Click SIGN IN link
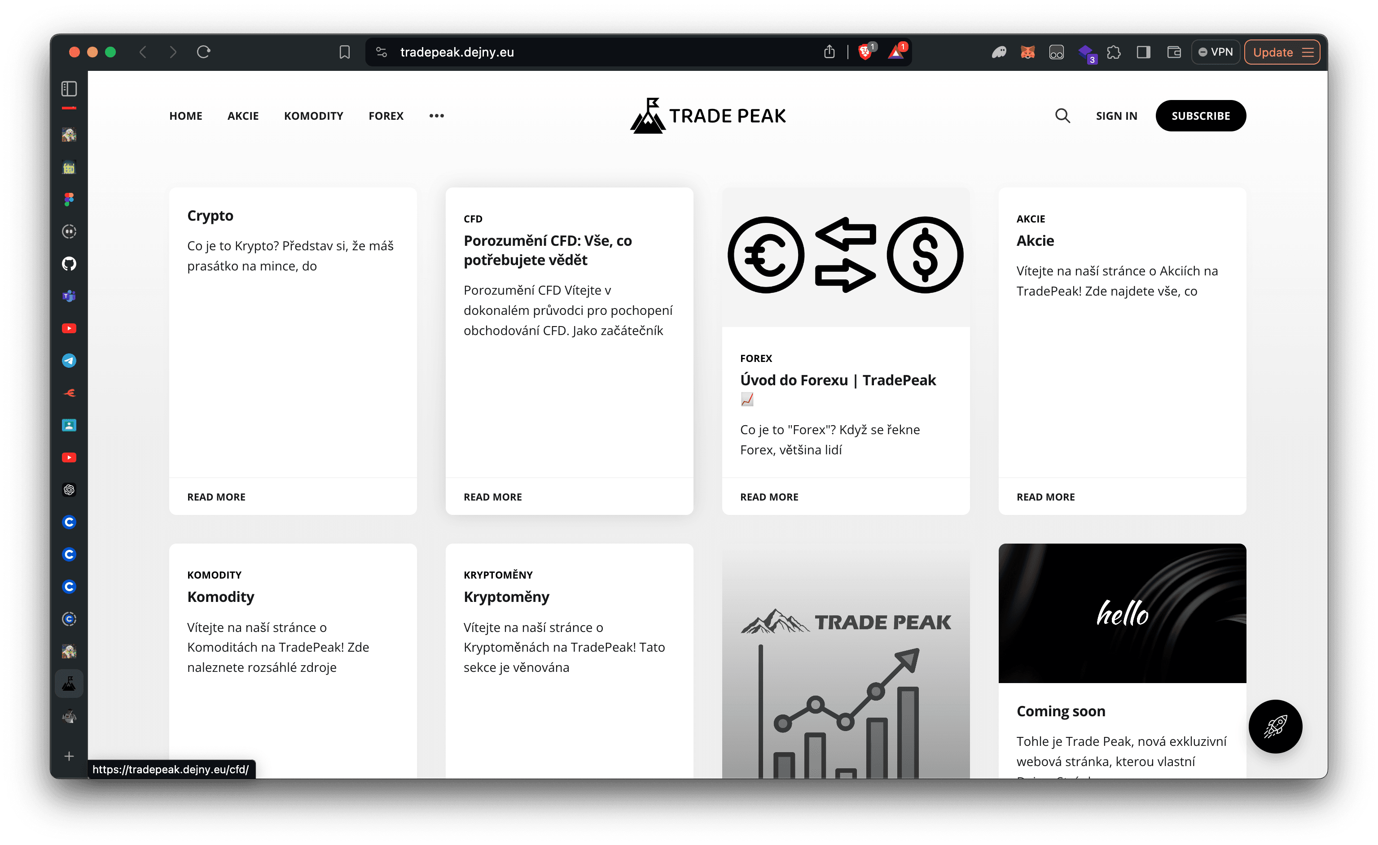 pyautogui.click(x=1116, y=116)
